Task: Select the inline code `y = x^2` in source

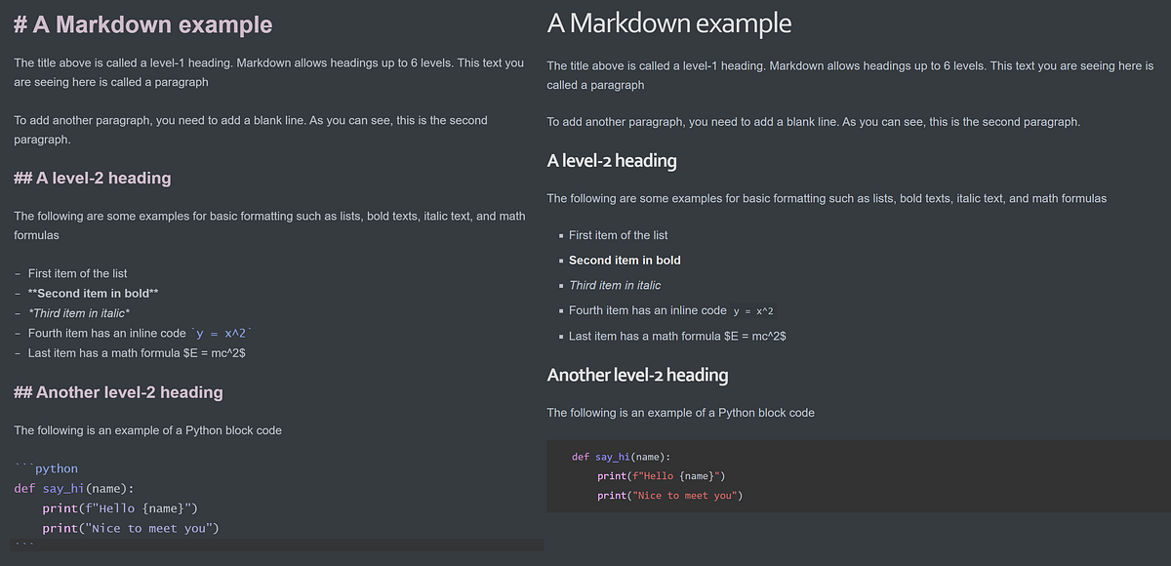Action: tap(220, 332)
